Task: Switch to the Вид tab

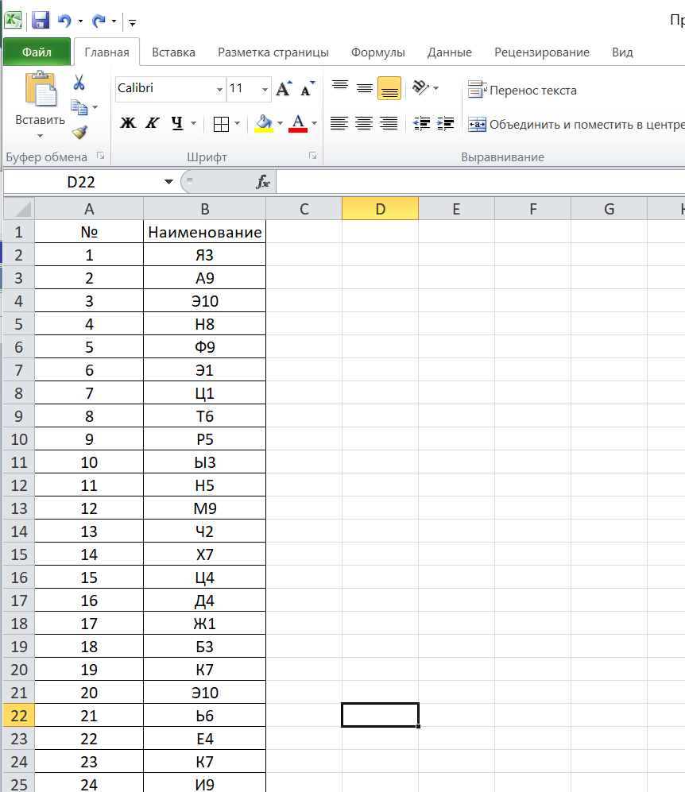Action: [622, 52]
